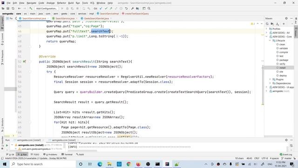298x168 pixels.
Task: Open Settings with the wrench icon
Action: point(132,8)
